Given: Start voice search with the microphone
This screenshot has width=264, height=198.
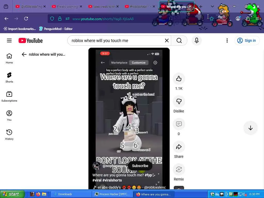Looking at the screenshot, I should (x=196, y=40).
